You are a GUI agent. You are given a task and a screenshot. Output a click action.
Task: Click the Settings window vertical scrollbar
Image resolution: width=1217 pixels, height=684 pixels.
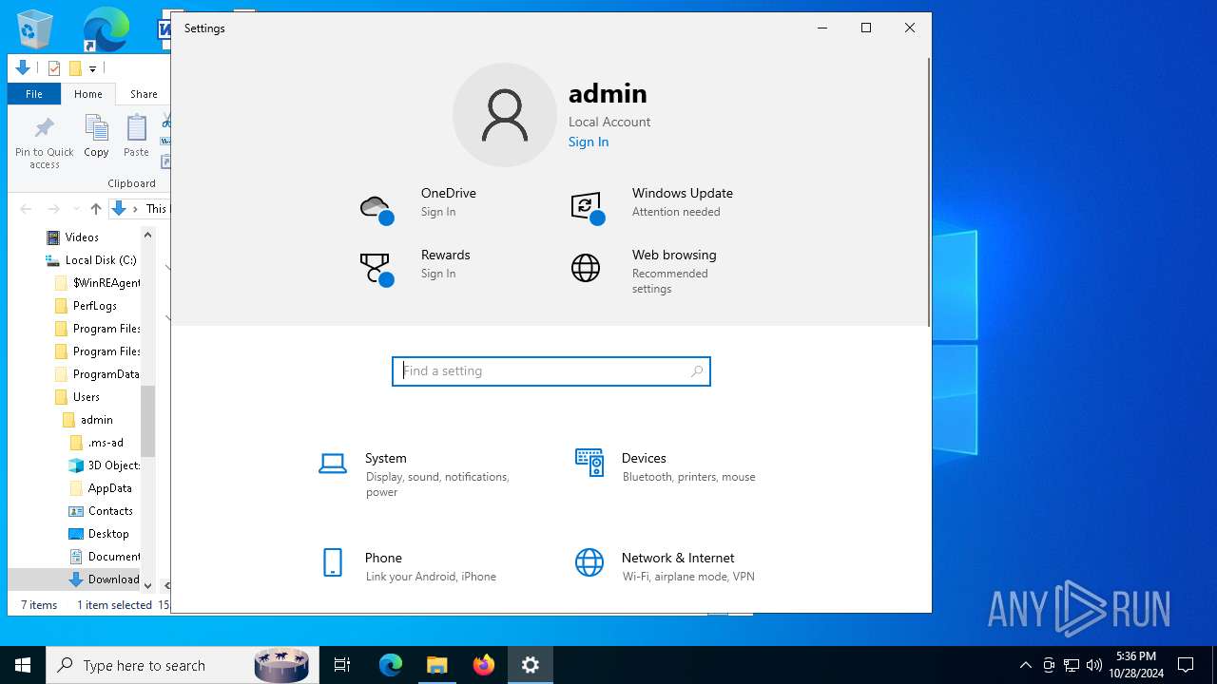(x=928, y=190)
